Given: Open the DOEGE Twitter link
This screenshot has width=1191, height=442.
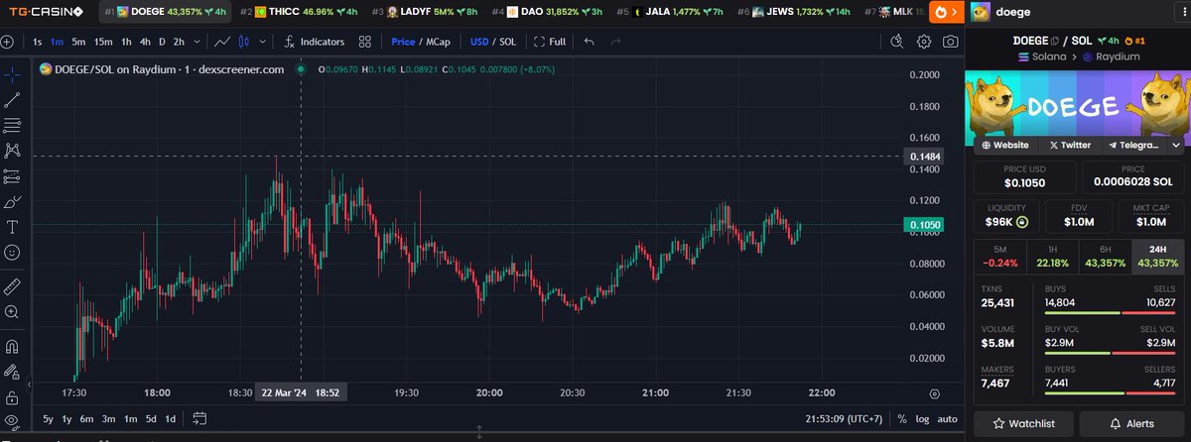Looking at the screenshot, I should 1069,145.
